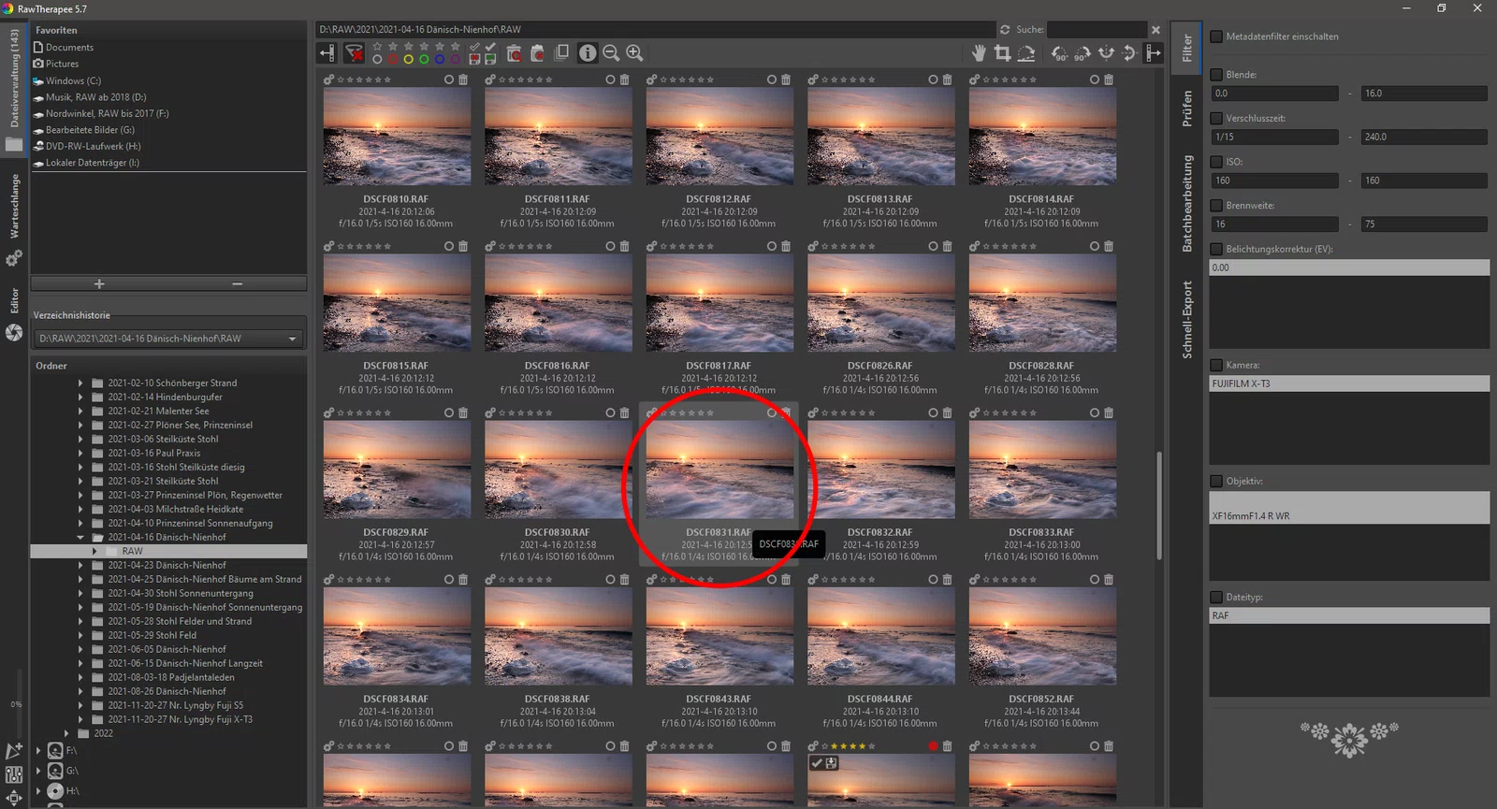Filter by blue color label
This screenshot has height=809, width=1497.
[440, 59]
